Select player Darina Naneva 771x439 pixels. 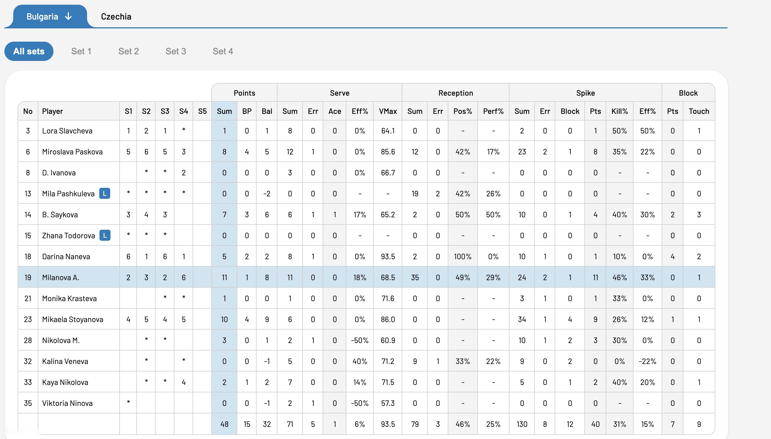coord(66,256)
